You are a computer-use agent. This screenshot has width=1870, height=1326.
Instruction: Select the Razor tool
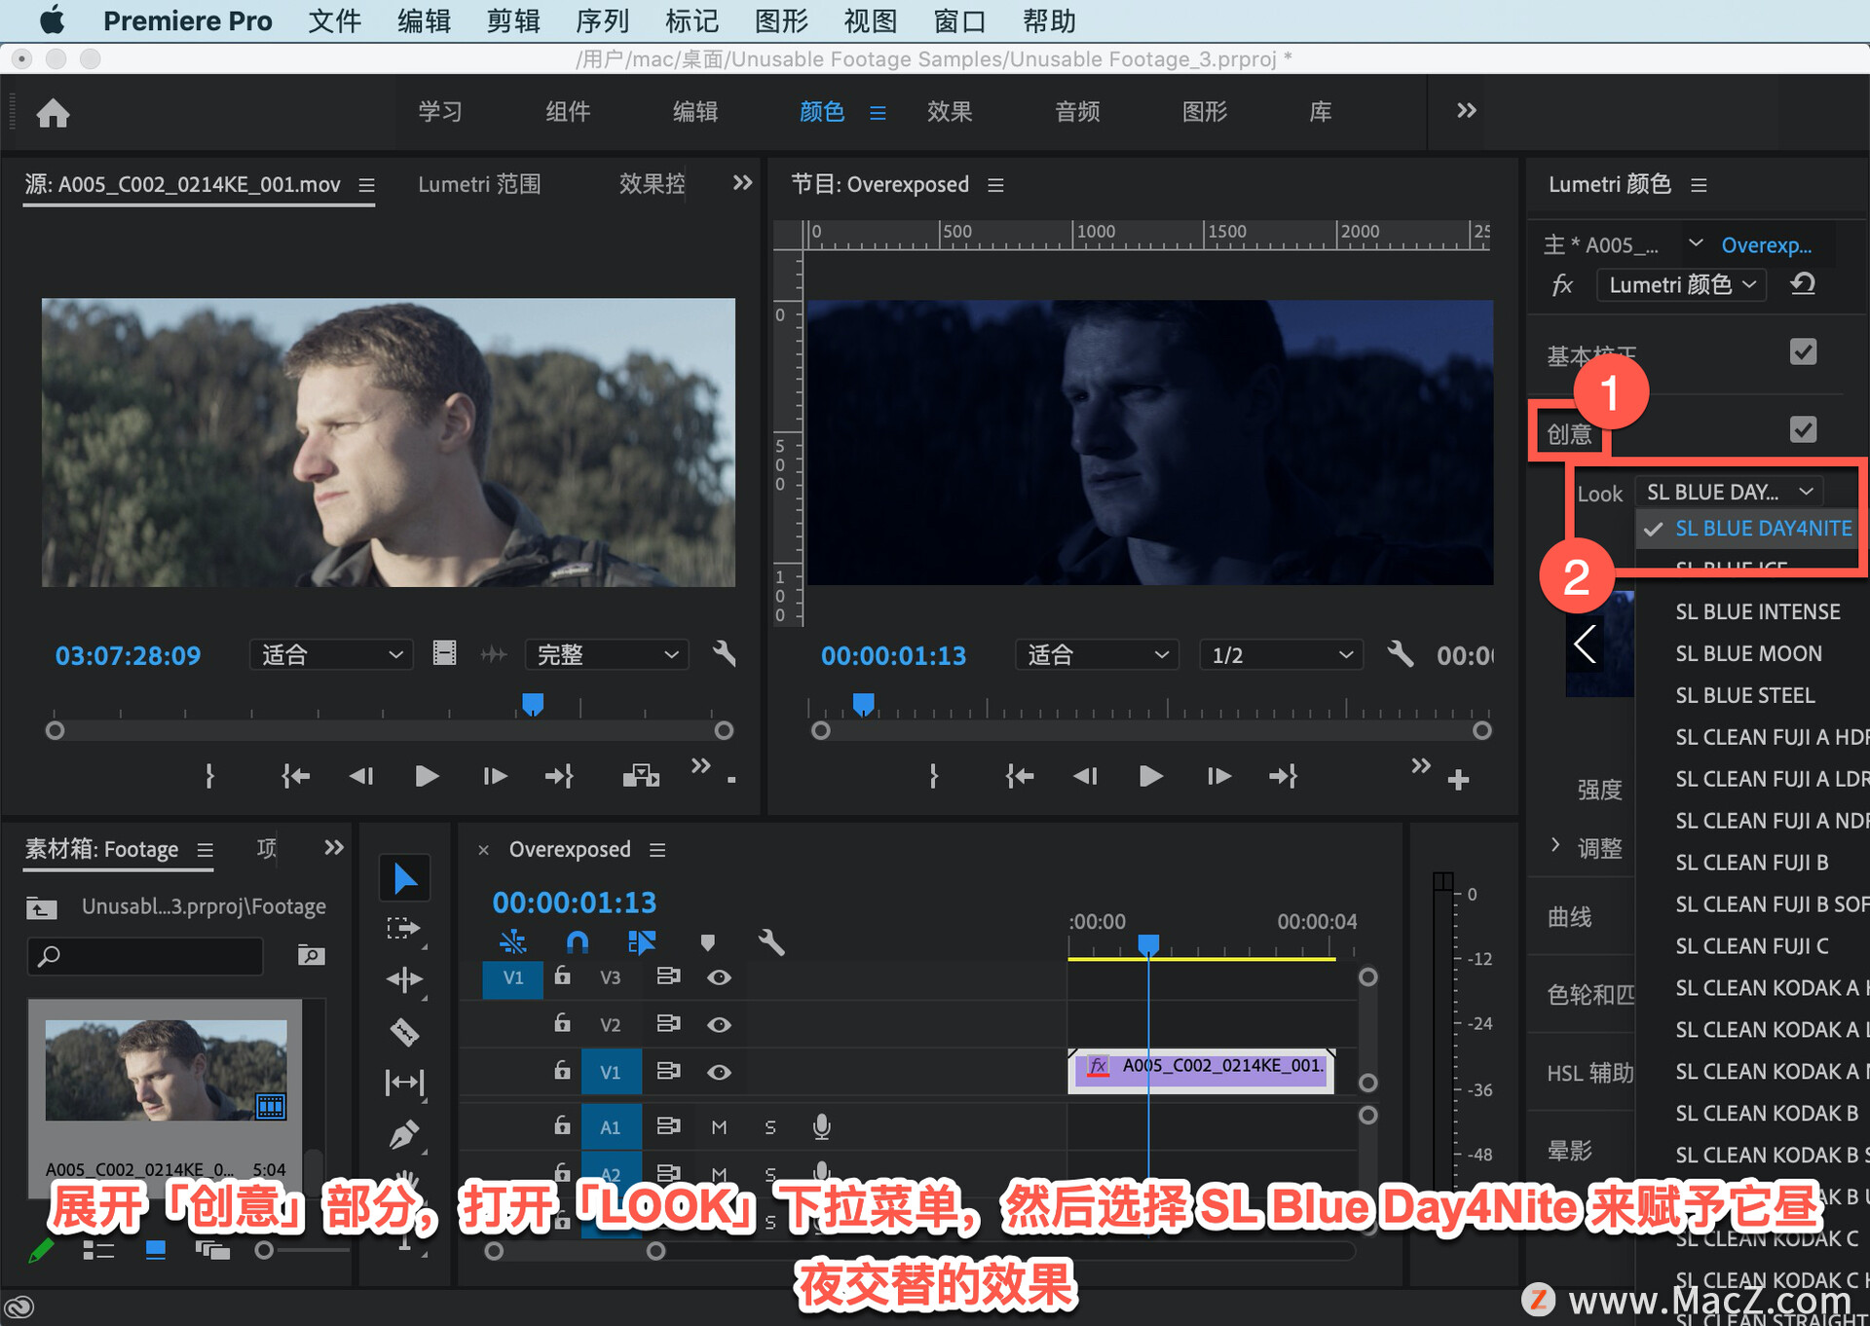[404, 1031]
